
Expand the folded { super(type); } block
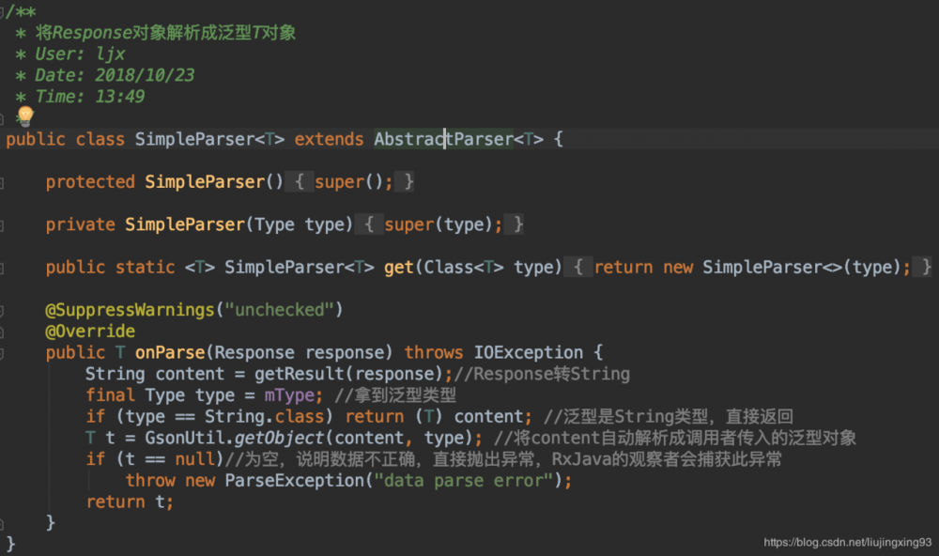tap(441, 224)
